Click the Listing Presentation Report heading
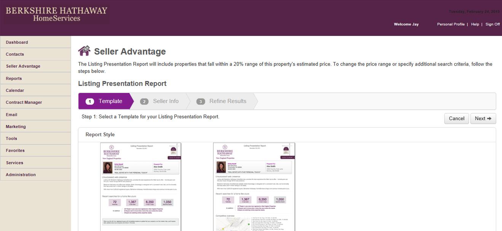 tap(122, 84)
